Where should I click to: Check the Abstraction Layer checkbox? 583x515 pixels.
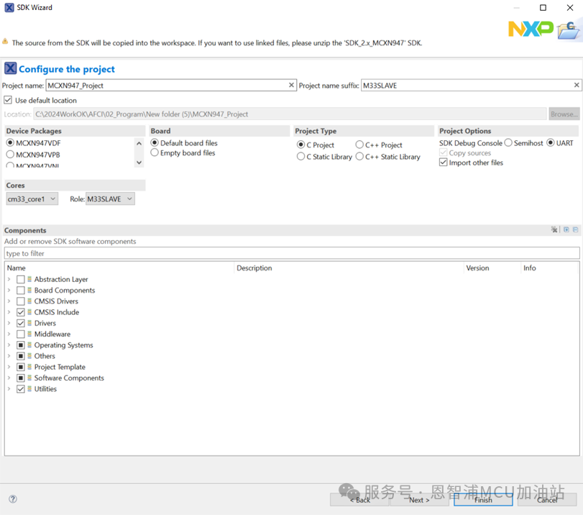pyautogui.click(x=21, y=279)
